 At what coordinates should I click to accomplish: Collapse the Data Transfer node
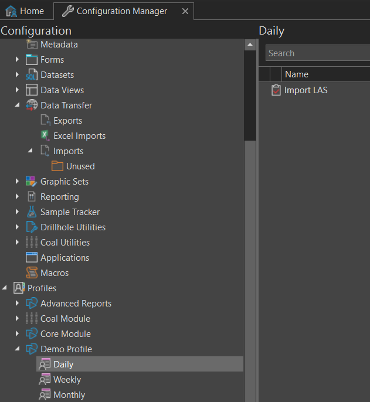[18, 105]
